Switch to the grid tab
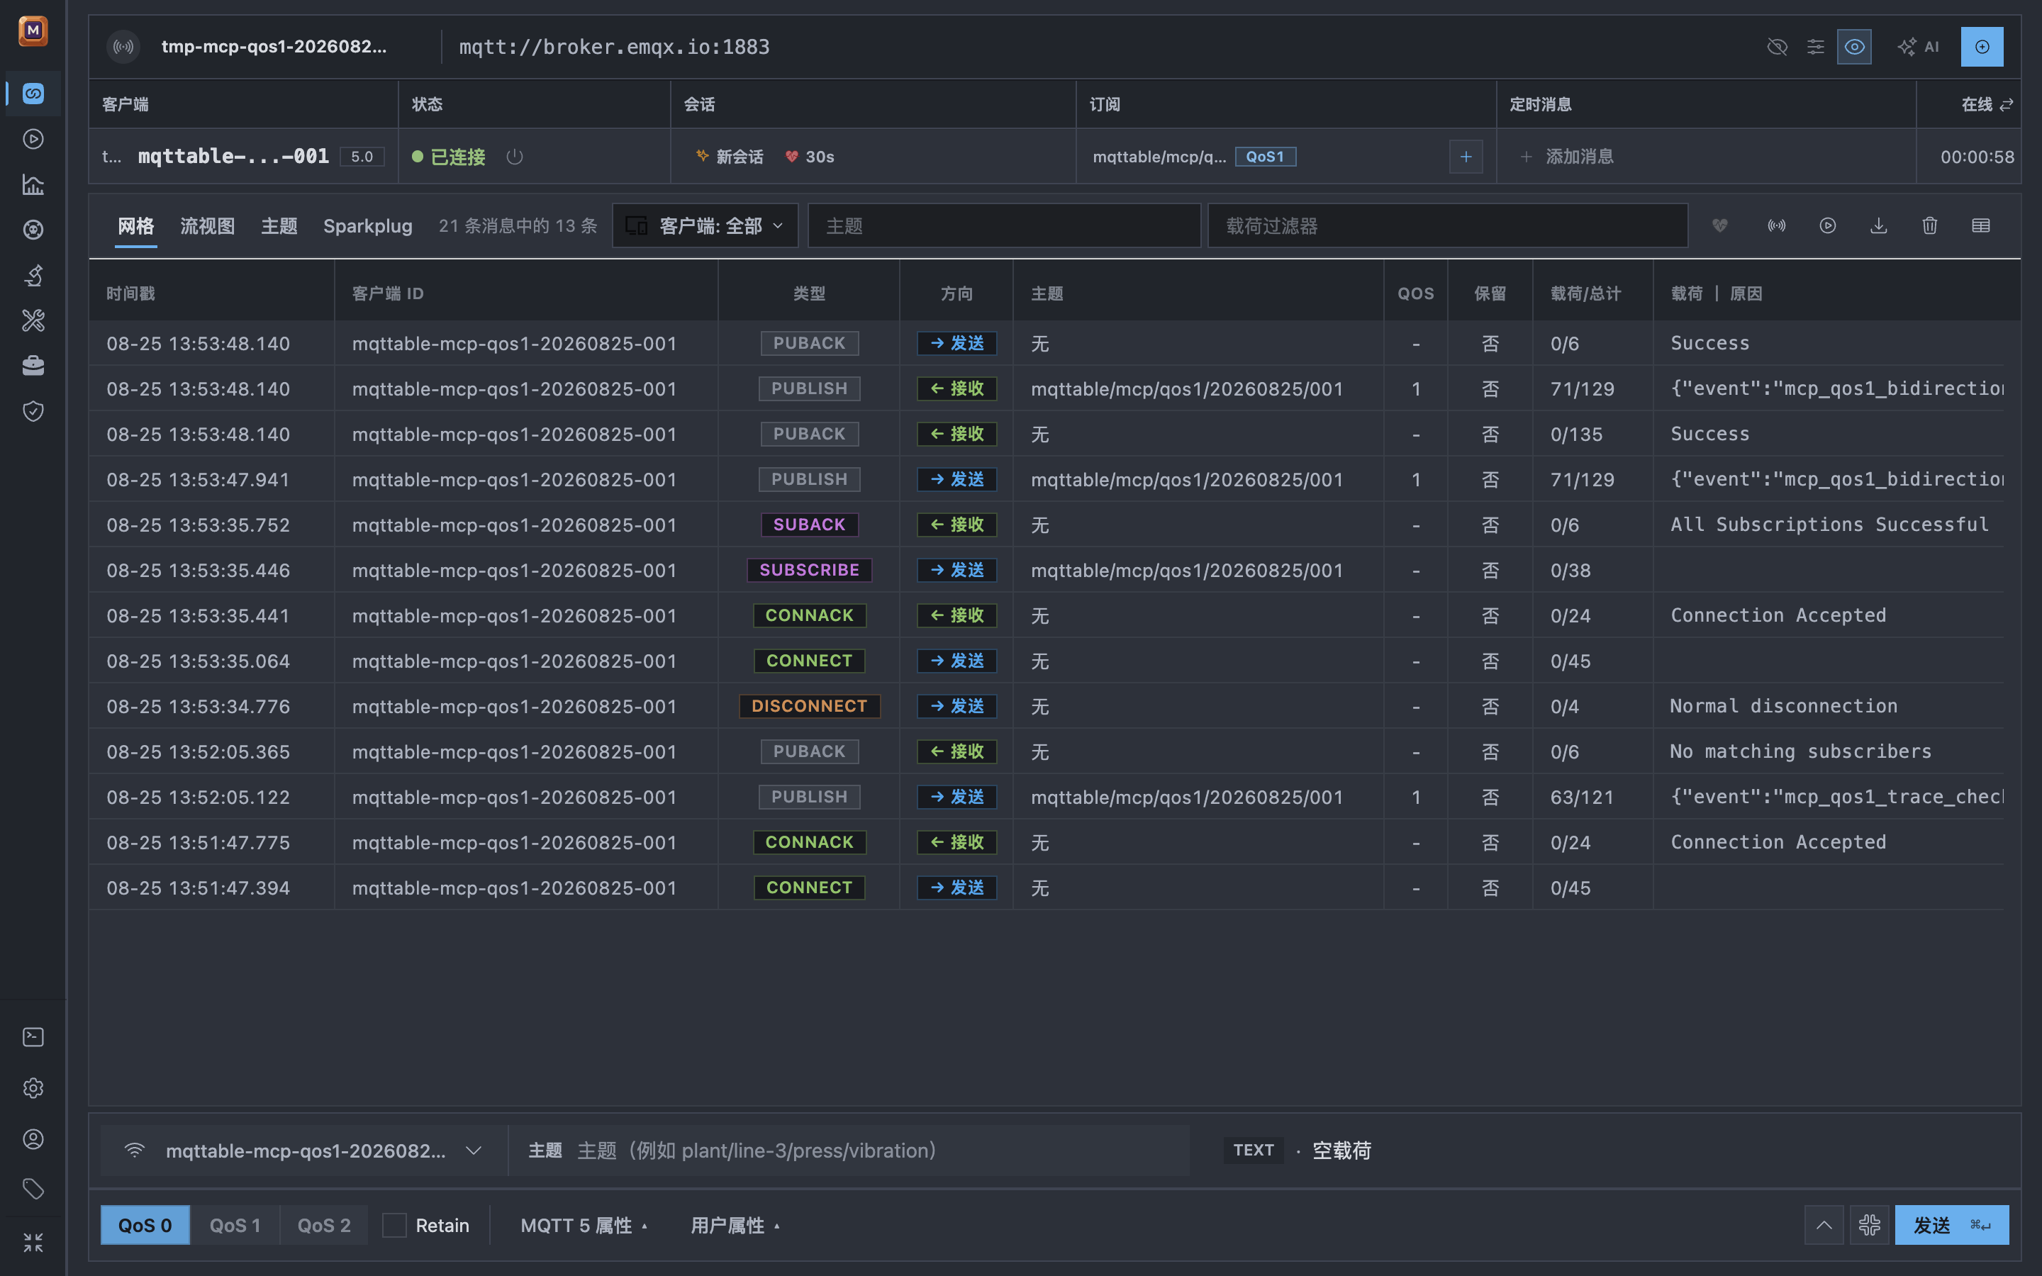This screenshot has height=1276, width=2042. tap(136, 225)
